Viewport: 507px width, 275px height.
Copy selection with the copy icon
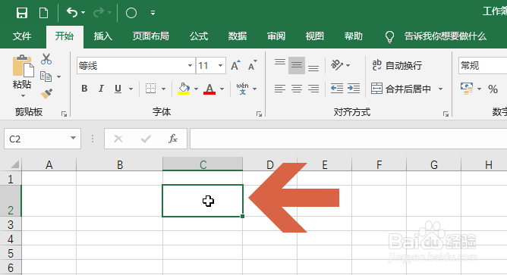46,77
